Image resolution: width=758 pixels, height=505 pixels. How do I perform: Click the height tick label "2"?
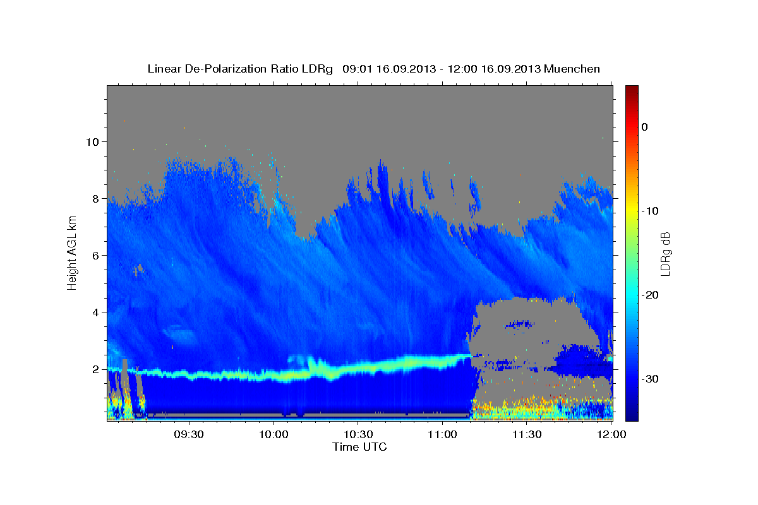[95, 369]
